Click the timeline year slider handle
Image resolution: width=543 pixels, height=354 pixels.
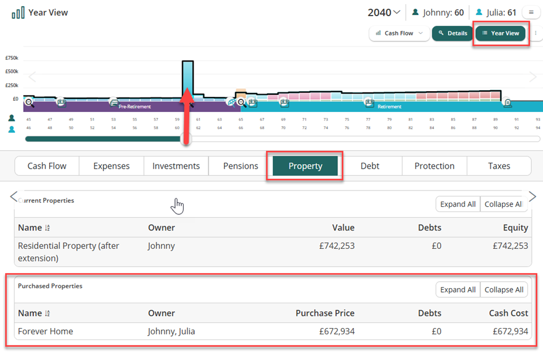186,139
